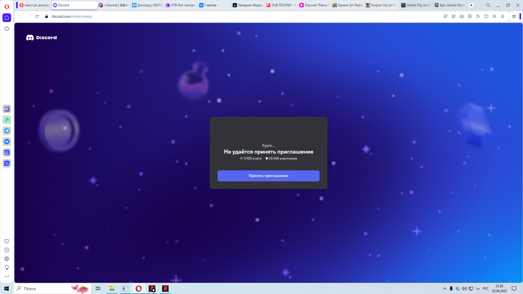Viewport: 523px width, 294px height.
Task: Switch to 'DUB TECHNO' tab
Action: (281, 5)
